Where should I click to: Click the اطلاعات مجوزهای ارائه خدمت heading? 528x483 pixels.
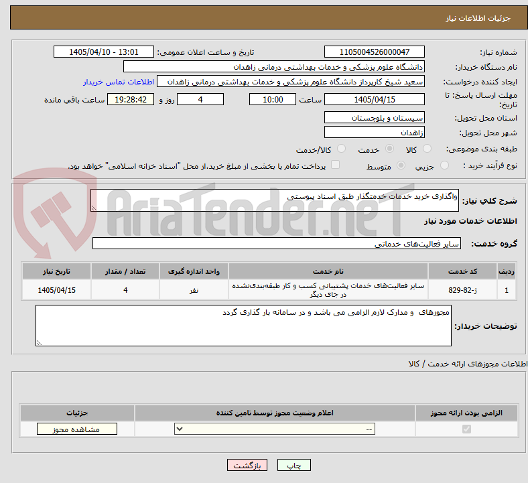click(x=468, y=364)
